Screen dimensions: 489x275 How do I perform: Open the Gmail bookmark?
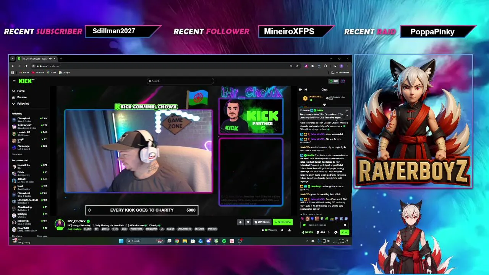[24, 73]
